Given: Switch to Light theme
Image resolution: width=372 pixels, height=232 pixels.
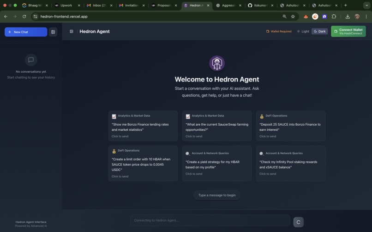Looking at the screenshot, I should point(303,31).
